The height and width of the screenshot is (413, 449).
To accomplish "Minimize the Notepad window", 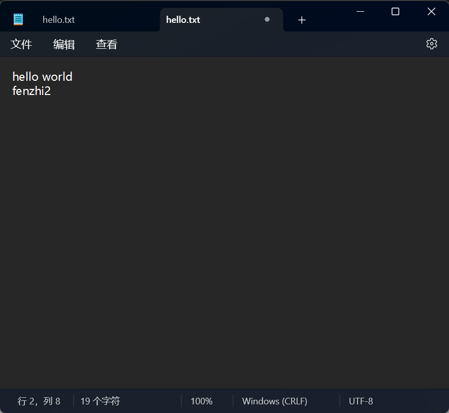I will [360, 12].
